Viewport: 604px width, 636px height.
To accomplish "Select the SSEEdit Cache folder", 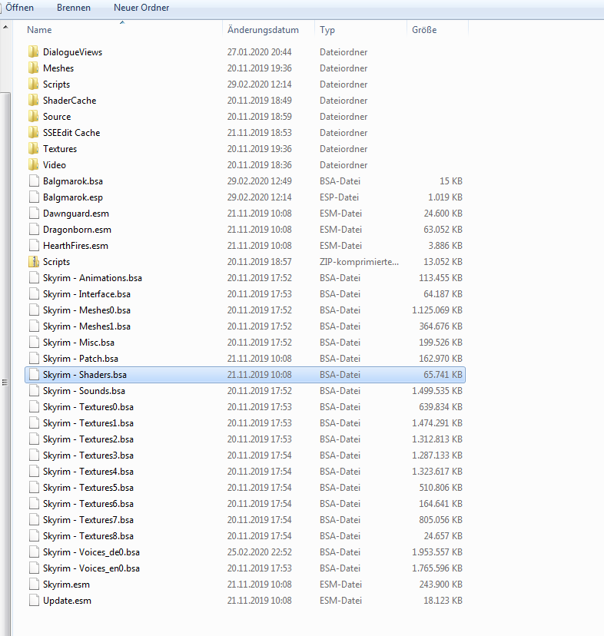I will (71, 133).
